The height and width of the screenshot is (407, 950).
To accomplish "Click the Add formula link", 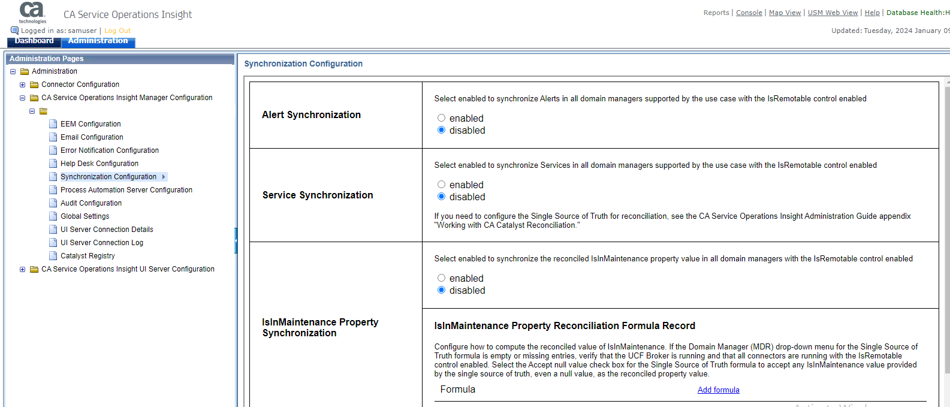I will [x=719, y=390].
